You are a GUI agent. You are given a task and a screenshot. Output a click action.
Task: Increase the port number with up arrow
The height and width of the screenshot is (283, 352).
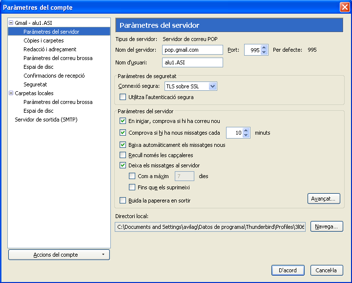pyautogui.click(x=264, y=47)
